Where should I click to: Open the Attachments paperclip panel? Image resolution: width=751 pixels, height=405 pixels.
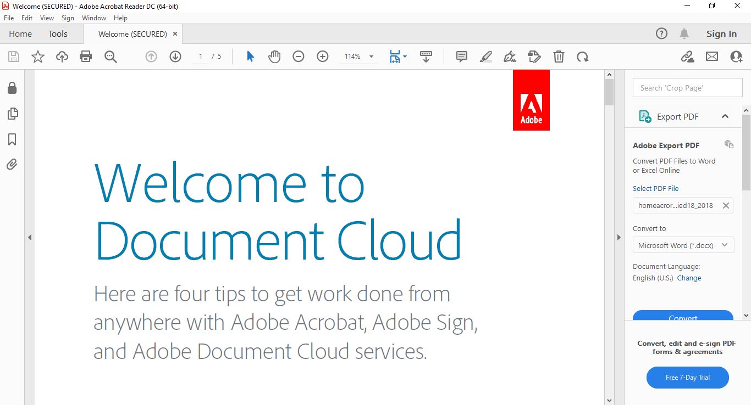tap(12, 164)
